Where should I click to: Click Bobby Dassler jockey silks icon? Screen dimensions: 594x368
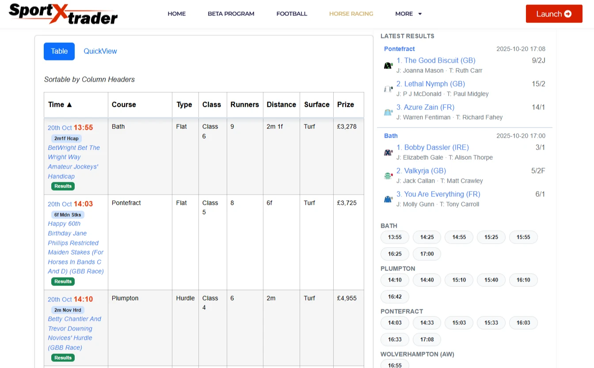[388, 152]
